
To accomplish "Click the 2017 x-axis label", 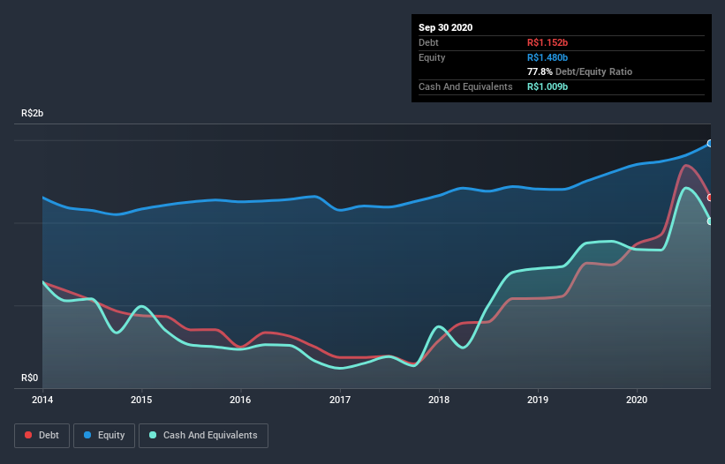I will pos(340,400).
